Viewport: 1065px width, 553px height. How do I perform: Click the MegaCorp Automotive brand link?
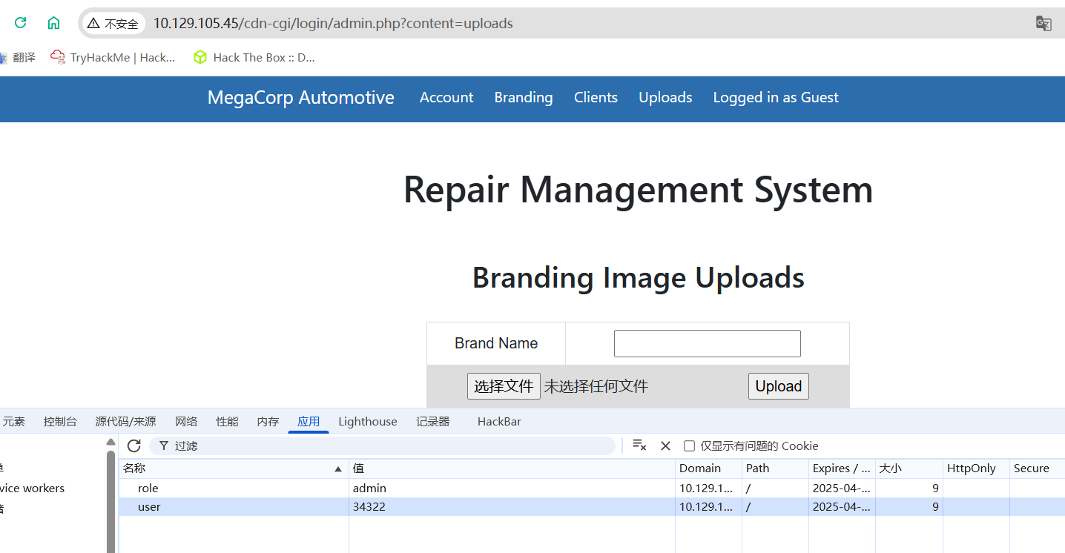coord(300,98)
